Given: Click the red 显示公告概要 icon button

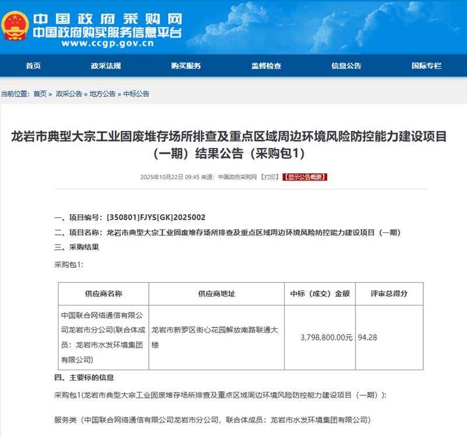Looking at the screenshot, I should pyautogui.click(x=306, y=176).
